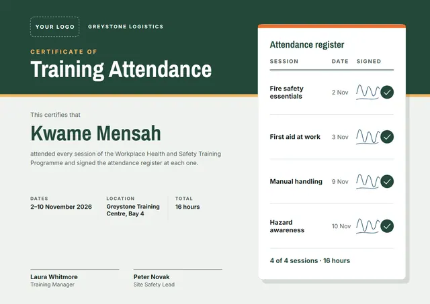The width and height of the screenshot is (430, 304).
Task: Select the value 2–10 November 2026
Action: point(61,207)
